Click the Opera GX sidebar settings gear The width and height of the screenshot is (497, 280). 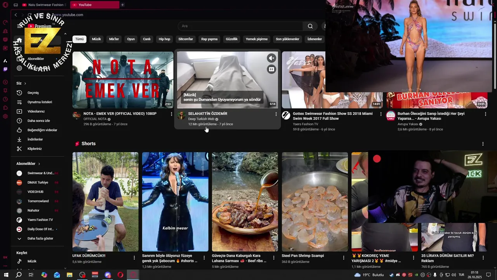(x=5, y=116)
